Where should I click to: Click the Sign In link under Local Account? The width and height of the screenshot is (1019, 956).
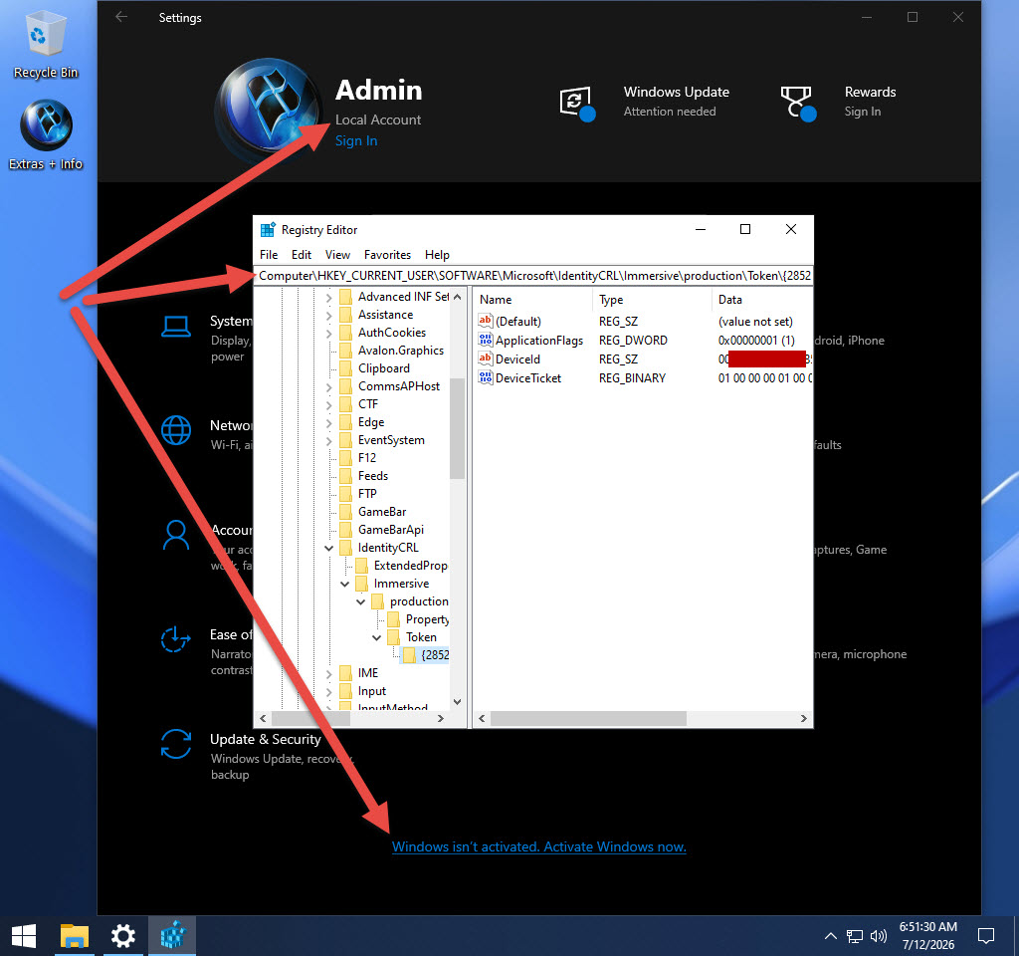pos(356,141)
